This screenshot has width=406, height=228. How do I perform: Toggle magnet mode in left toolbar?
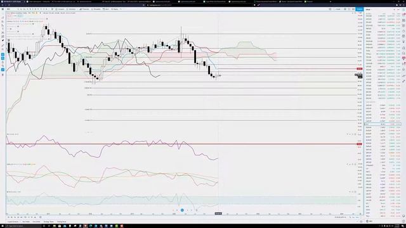click(3, 54)
